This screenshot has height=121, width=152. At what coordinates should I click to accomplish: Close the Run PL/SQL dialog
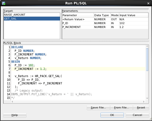coord(148,3)
